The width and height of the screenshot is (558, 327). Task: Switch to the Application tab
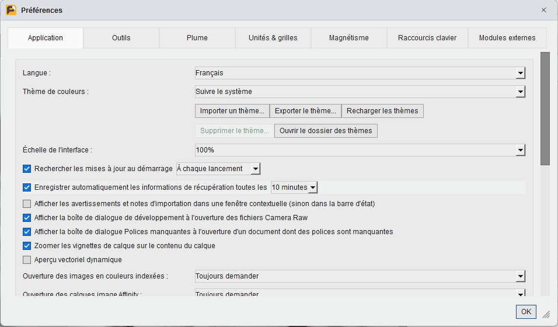point(46,38)
